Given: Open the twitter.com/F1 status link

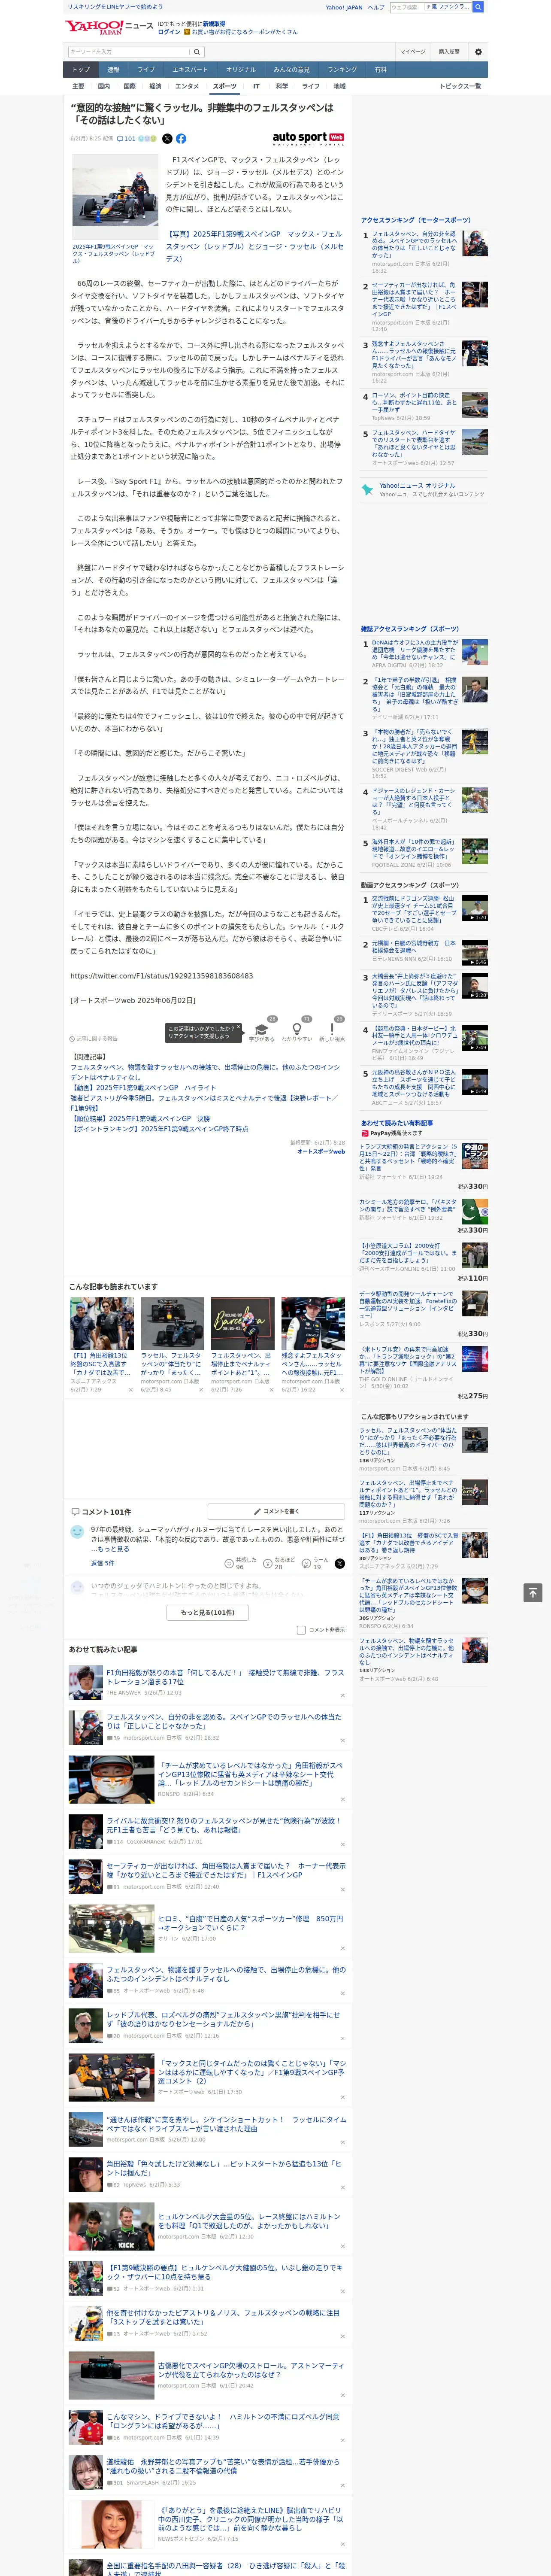Looking at the screenshot, I should point(162,976).
